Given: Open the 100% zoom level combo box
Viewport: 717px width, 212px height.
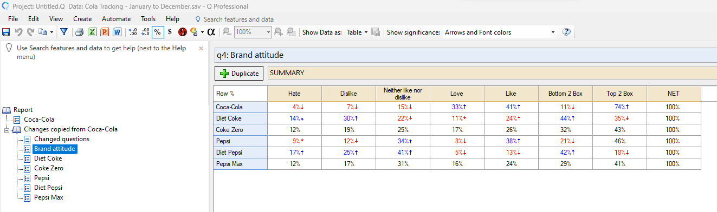Looking at the screenshot, I should point(253,32).
